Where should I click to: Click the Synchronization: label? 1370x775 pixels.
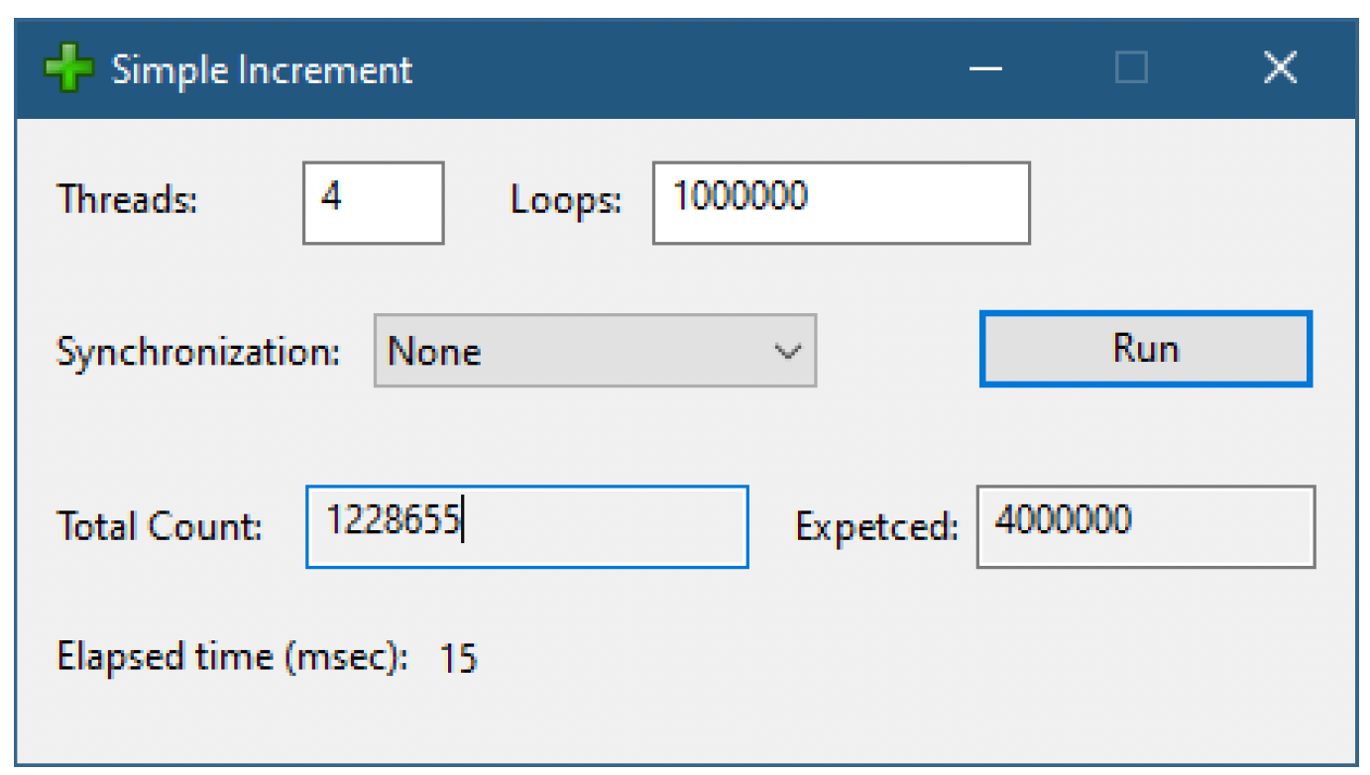click(x=198, y=352)
